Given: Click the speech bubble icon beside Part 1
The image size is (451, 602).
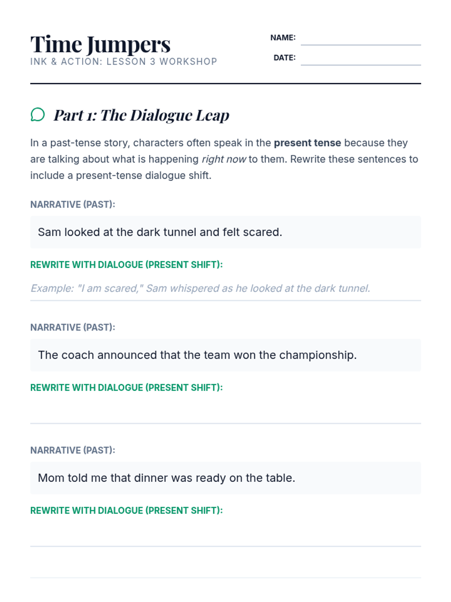Looking at the screenshot, I should coord(38,115).
